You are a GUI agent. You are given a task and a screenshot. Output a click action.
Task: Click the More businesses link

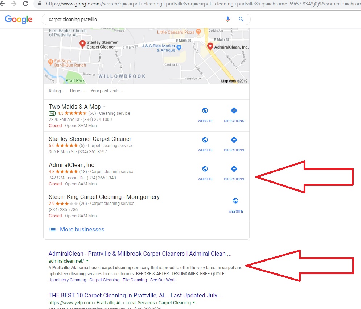pyautogui.click(x=82, y=229)
